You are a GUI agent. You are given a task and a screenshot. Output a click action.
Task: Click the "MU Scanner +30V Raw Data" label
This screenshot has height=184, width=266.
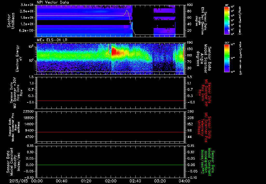pos(16,93)
